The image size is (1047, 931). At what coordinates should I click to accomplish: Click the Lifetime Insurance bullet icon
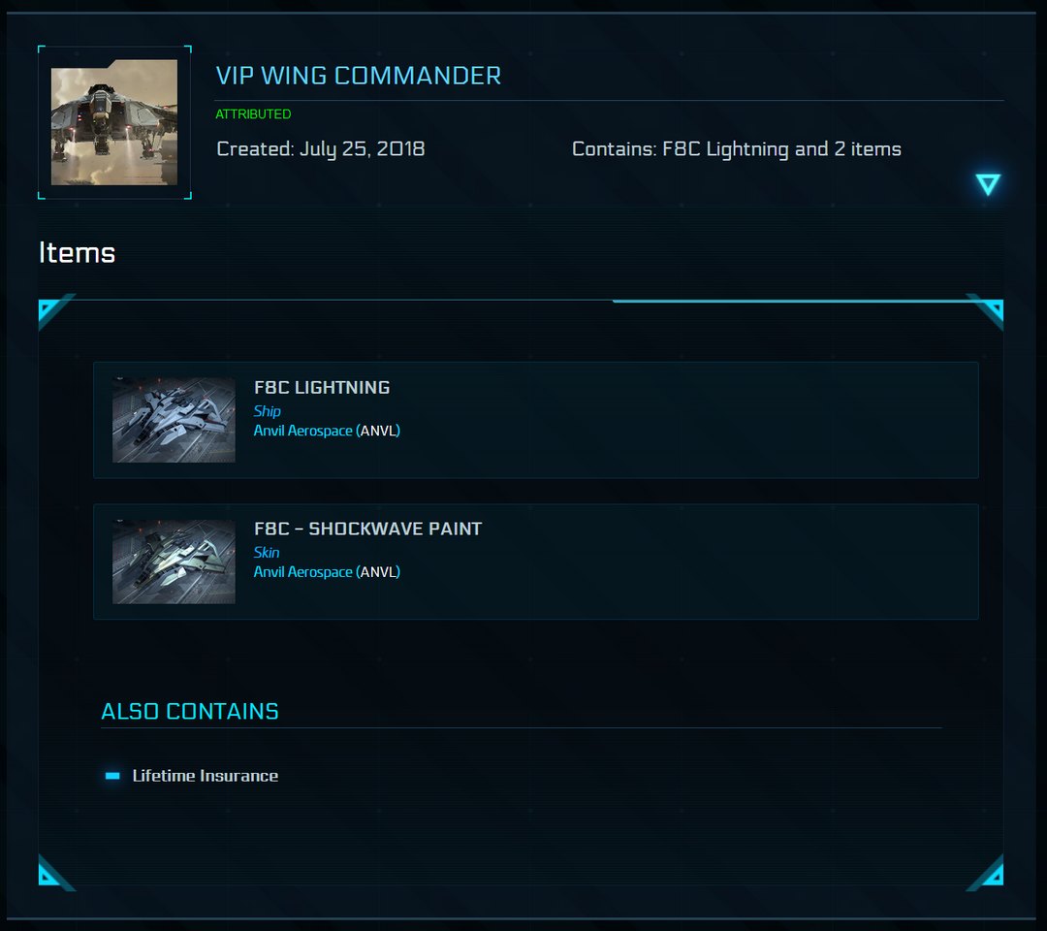[111, 775]
